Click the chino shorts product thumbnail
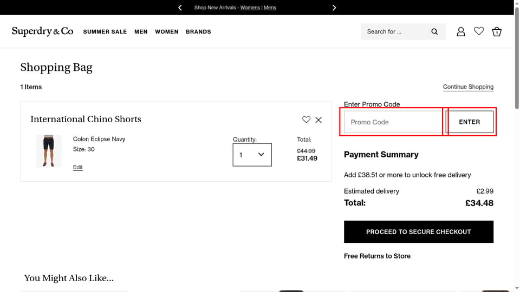 click(x=49, y=151)
